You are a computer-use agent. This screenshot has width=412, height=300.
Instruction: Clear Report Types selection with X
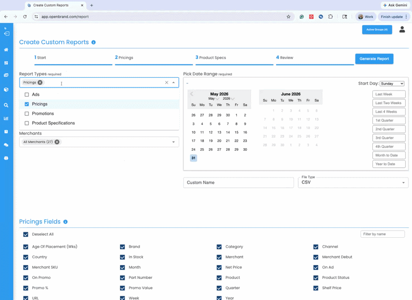pos(166,82)
